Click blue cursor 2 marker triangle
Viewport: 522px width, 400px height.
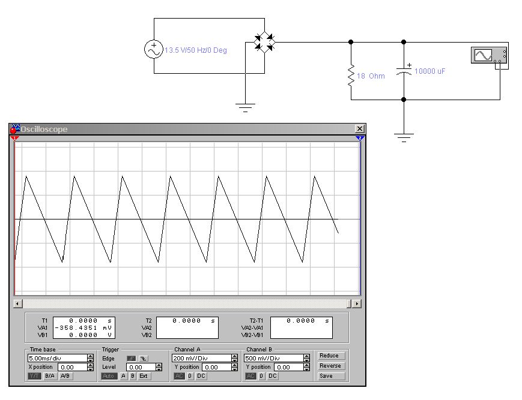pos(360,138)
